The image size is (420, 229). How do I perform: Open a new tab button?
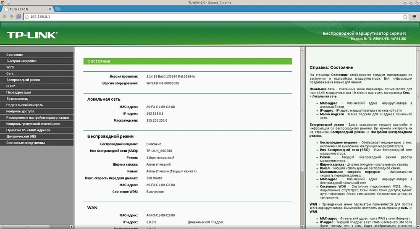pyautogui.click(x=58, y=9)
